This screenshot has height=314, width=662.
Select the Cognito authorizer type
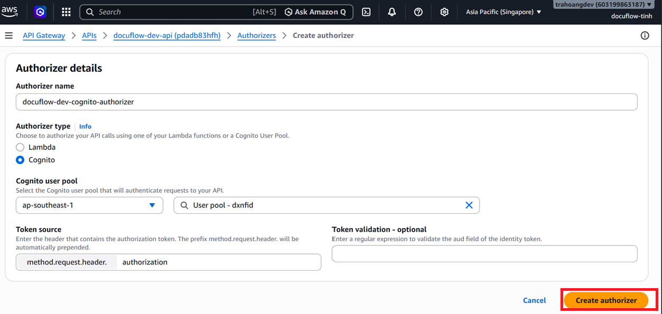[x=20, y=160]
